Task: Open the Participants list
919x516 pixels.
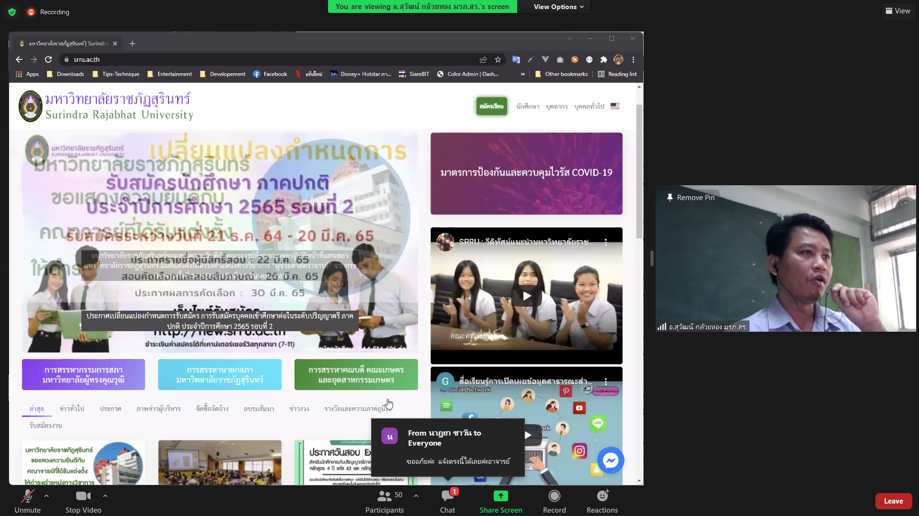Action: pyautogui.click(x=384, y=501)
